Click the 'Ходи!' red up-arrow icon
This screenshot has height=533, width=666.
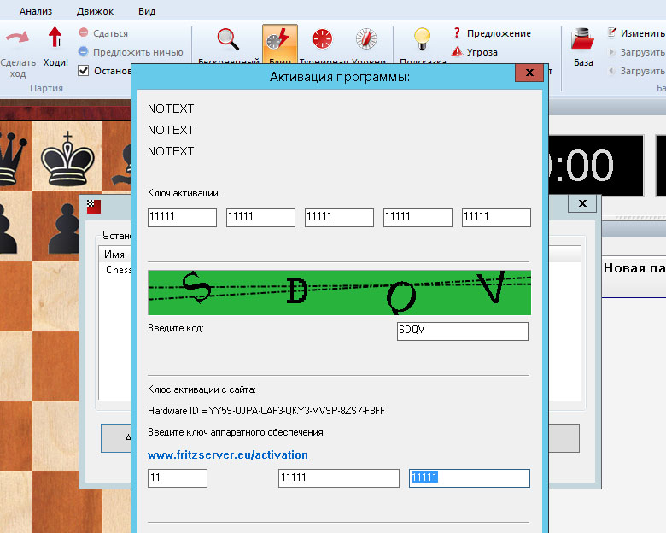[55, 37]
